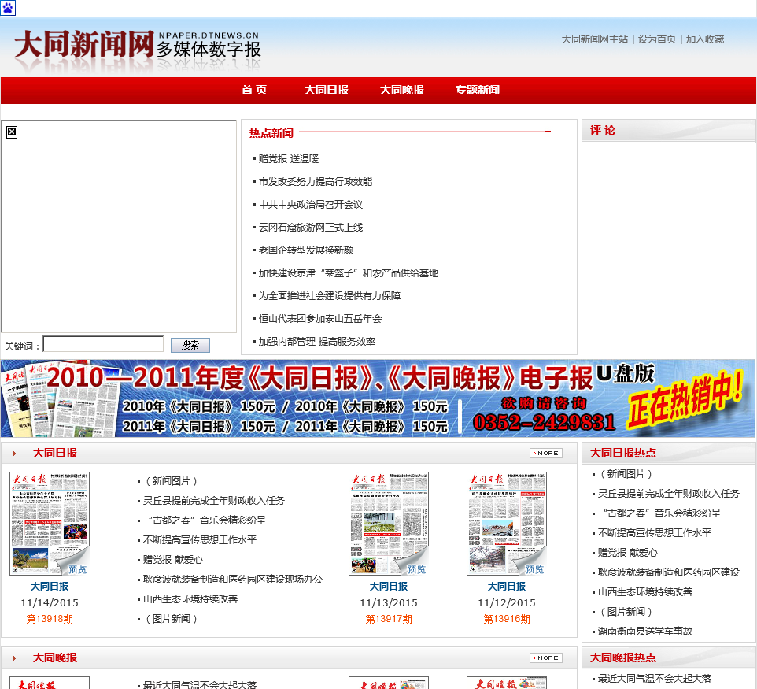Click MORE button in 大同晚报 section

[546, 658]
